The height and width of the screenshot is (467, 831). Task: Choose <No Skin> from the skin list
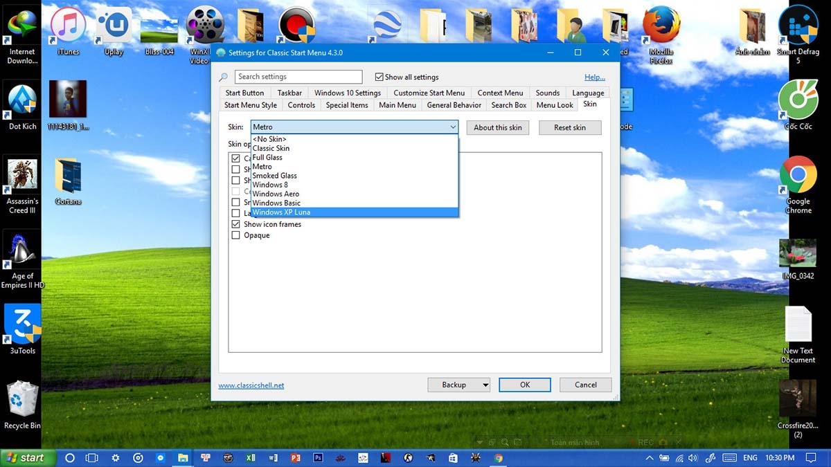point(355,139)
